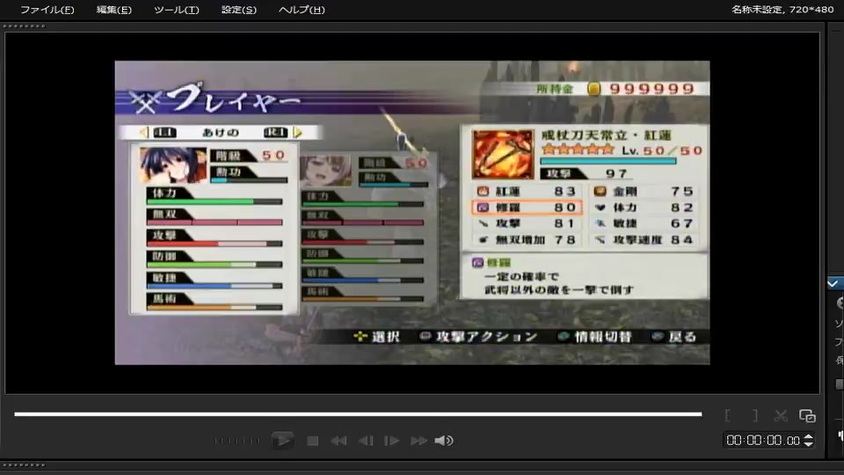Viewport: 844px width, 475px height.
Task: Click the video preview showing the game screen
Action: [412, 213]
